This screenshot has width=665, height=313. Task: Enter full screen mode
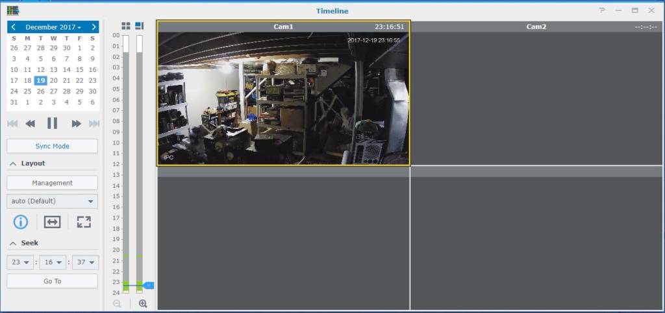point(84,222)
